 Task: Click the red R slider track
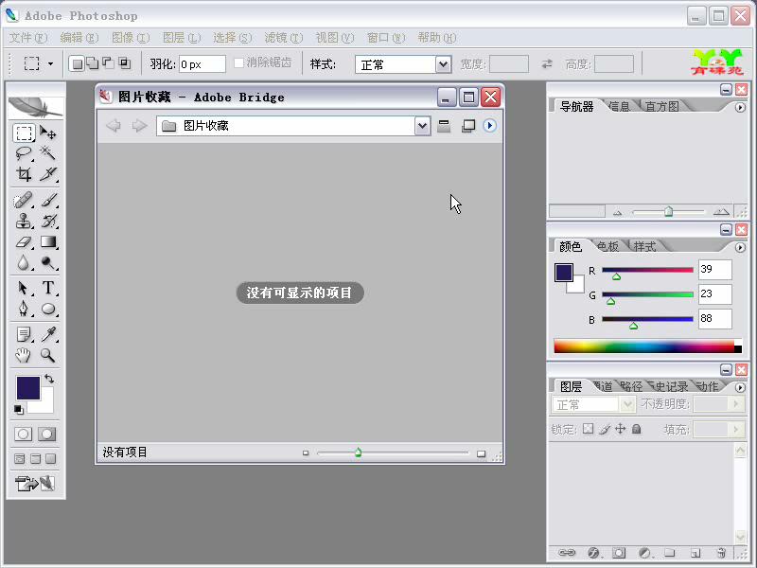coord(647,270)
